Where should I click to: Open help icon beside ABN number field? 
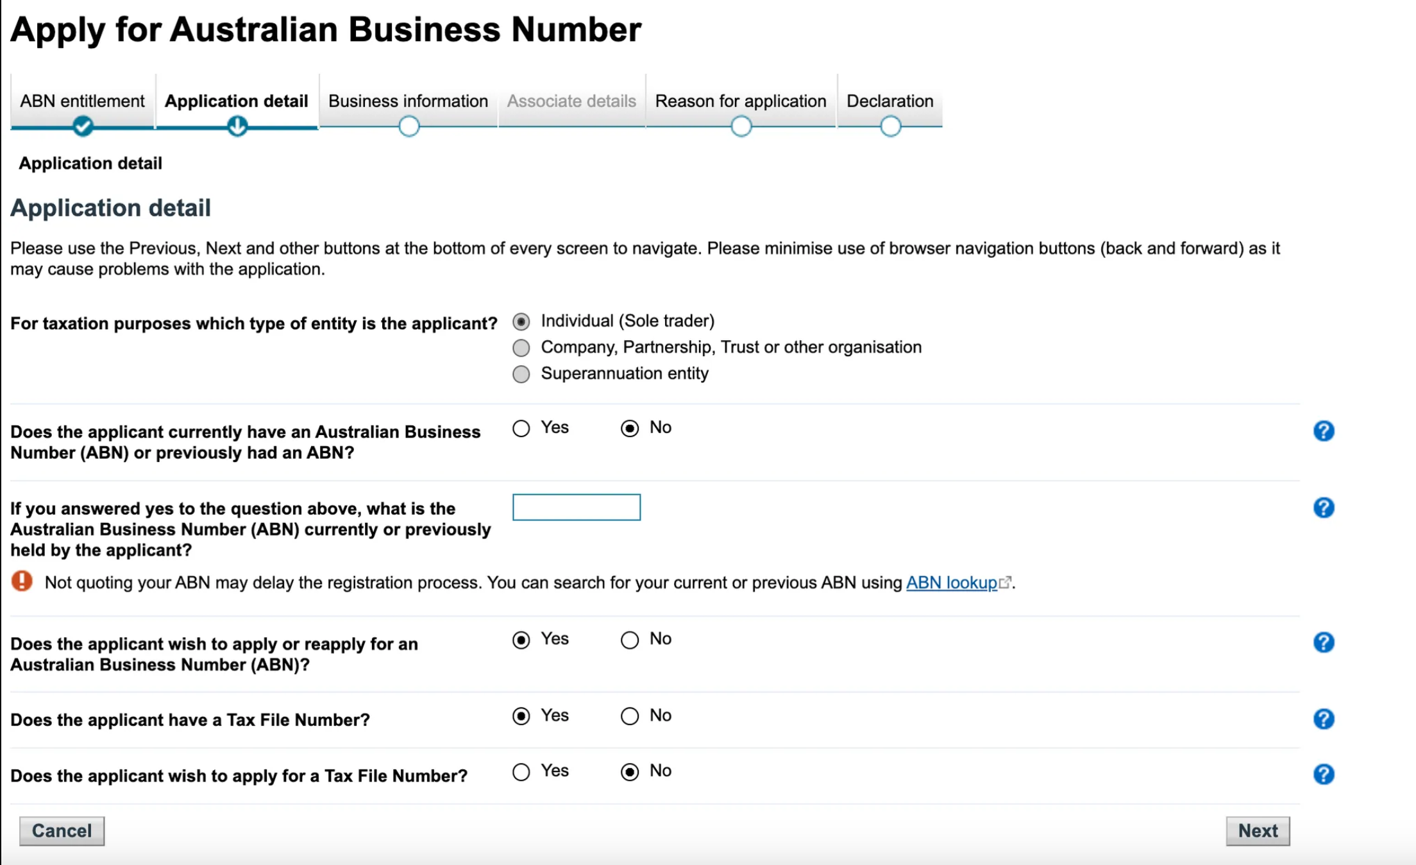[1323, 508]
